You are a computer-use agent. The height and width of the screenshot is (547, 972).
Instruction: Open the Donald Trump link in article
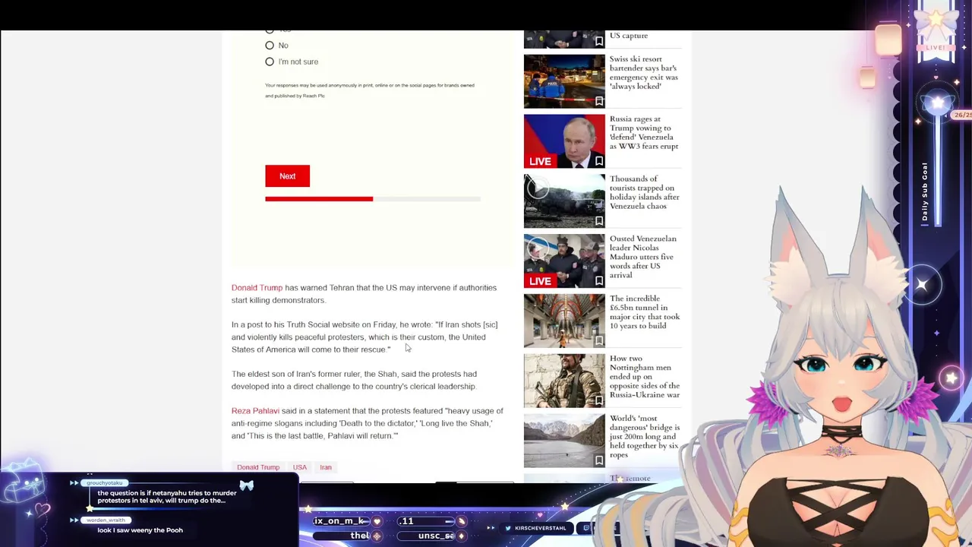257,288
